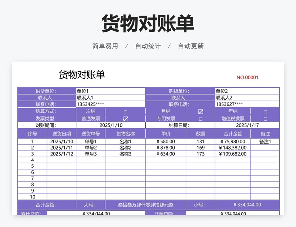Select phone number cell 1853627****
Image resolution: width=296 pixels, height=227 pixels.
pos(247,104)
